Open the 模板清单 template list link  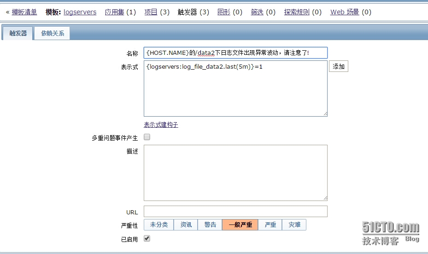tap(24, 12)
